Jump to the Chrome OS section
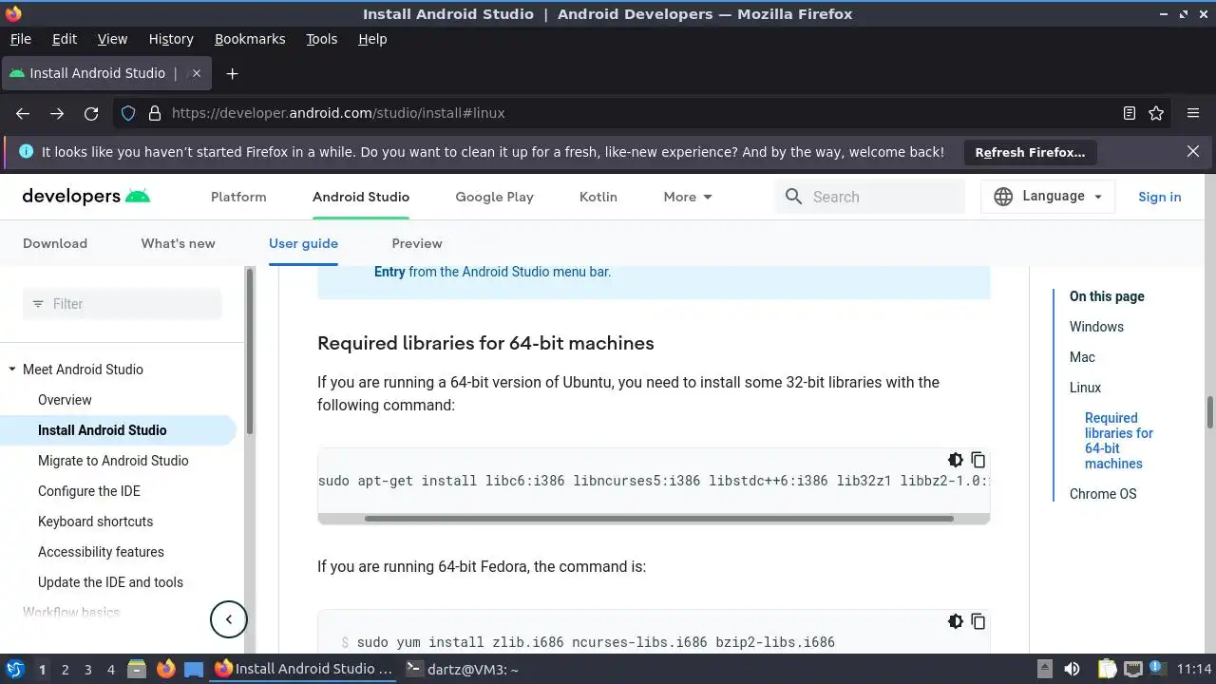The width and height of the screenshot is (1216, 684). 1103,494
